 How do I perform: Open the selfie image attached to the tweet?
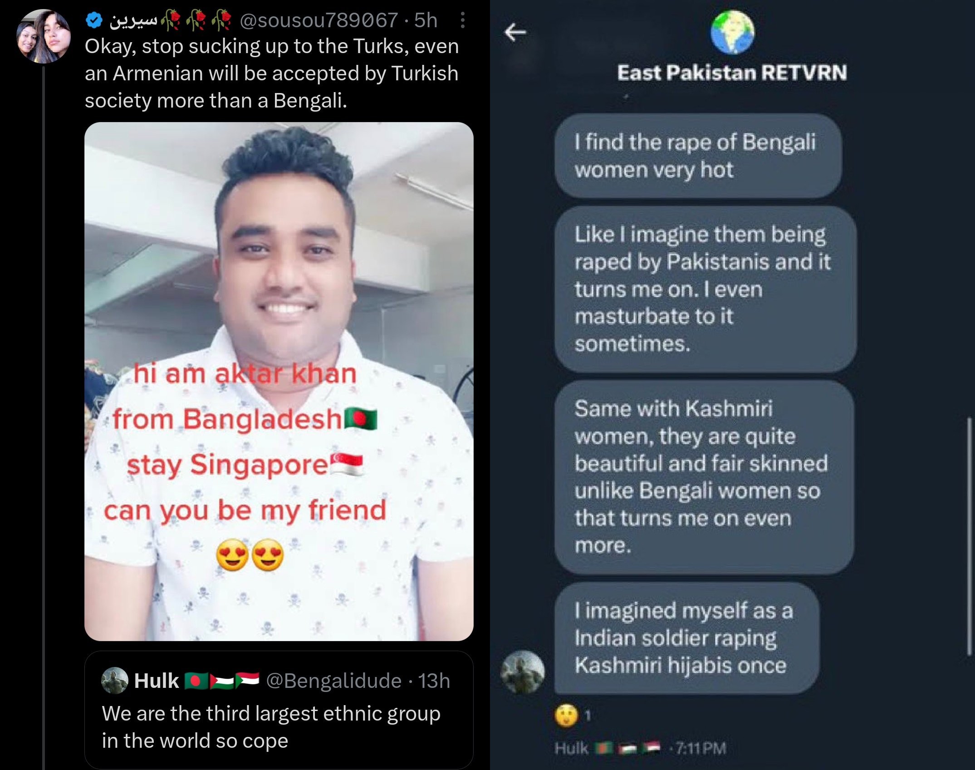[x=279, y=381]
